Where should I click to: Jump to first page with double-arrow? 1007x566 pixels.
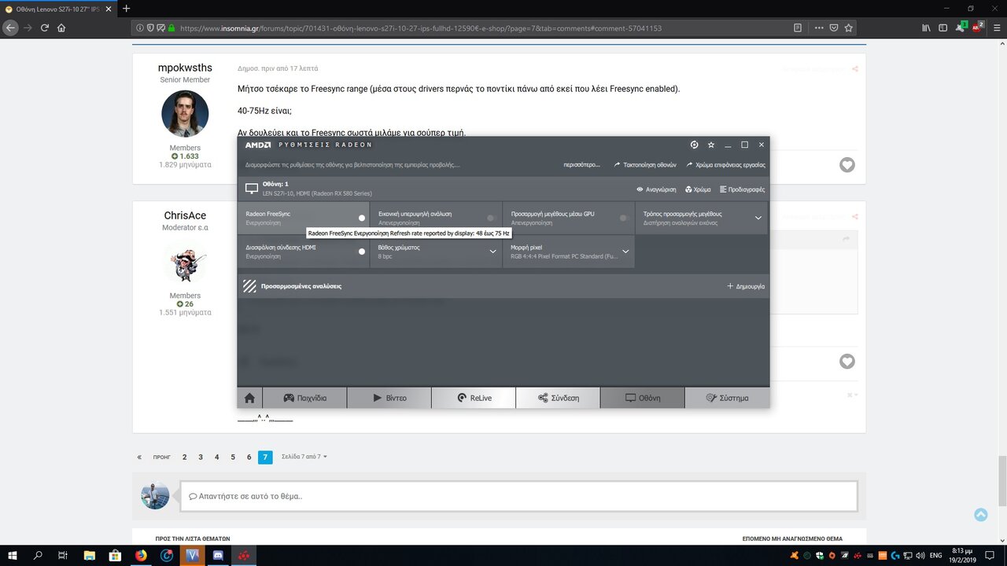[x=140, y=457]
